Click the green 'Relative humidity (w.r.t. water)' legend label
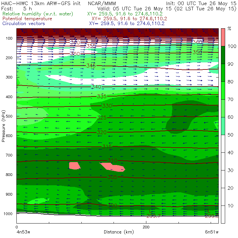Screen dimensions: 238x238 [38, 14]
